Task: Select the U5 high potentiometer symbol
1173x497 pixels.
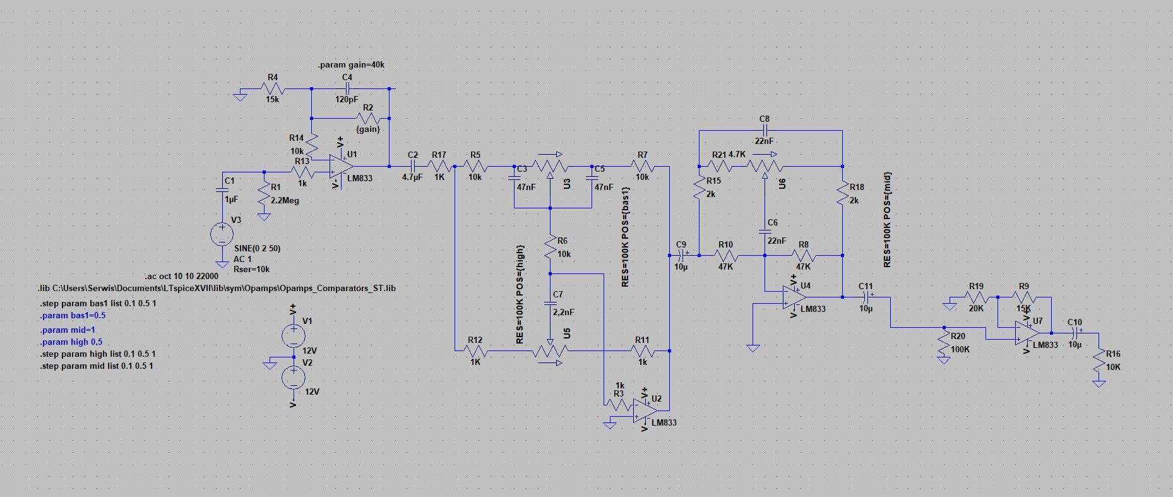Action: pos(549,352)
